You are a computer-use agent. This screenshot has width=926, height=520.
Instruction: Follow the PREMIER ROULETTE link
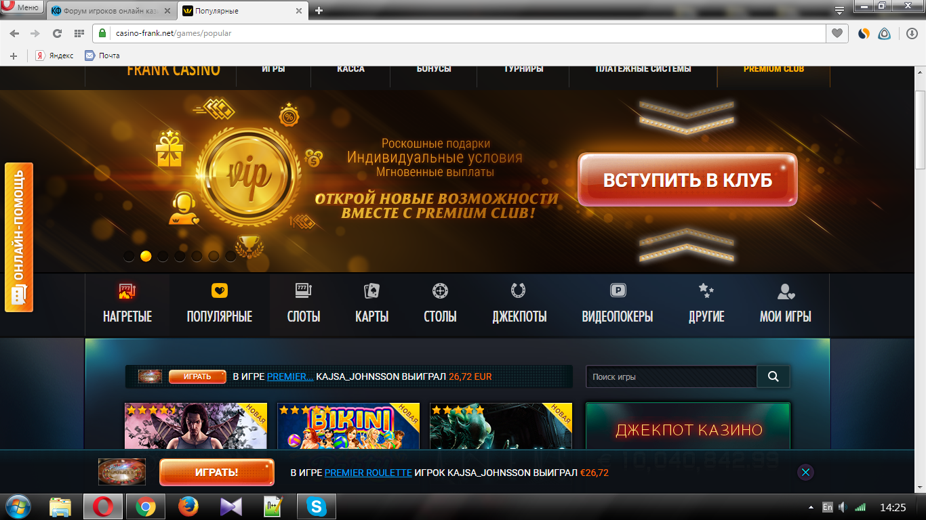(368, 473)
